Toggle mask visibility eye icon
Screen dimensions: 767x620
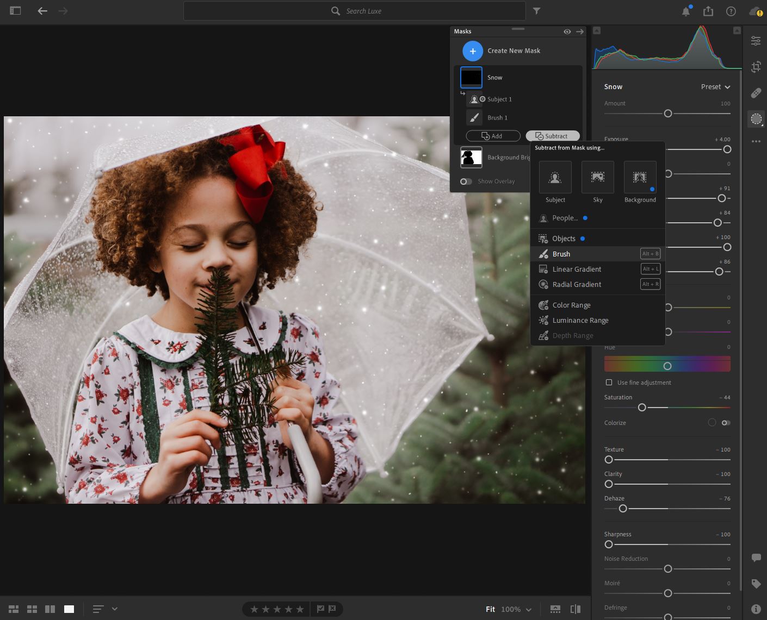click(567, 32)
